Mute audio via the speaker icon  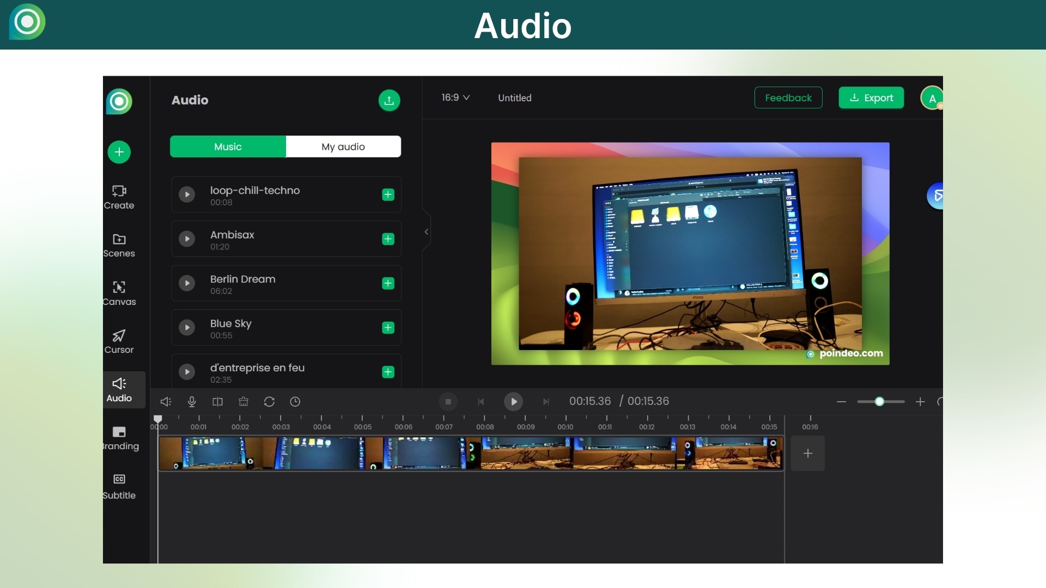click(166, 401)
